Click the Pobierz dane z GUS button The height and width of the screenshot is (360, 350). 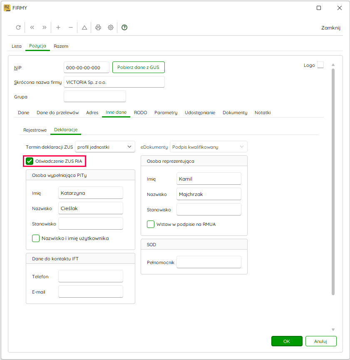pyautogui.click(x=139, y=67)
